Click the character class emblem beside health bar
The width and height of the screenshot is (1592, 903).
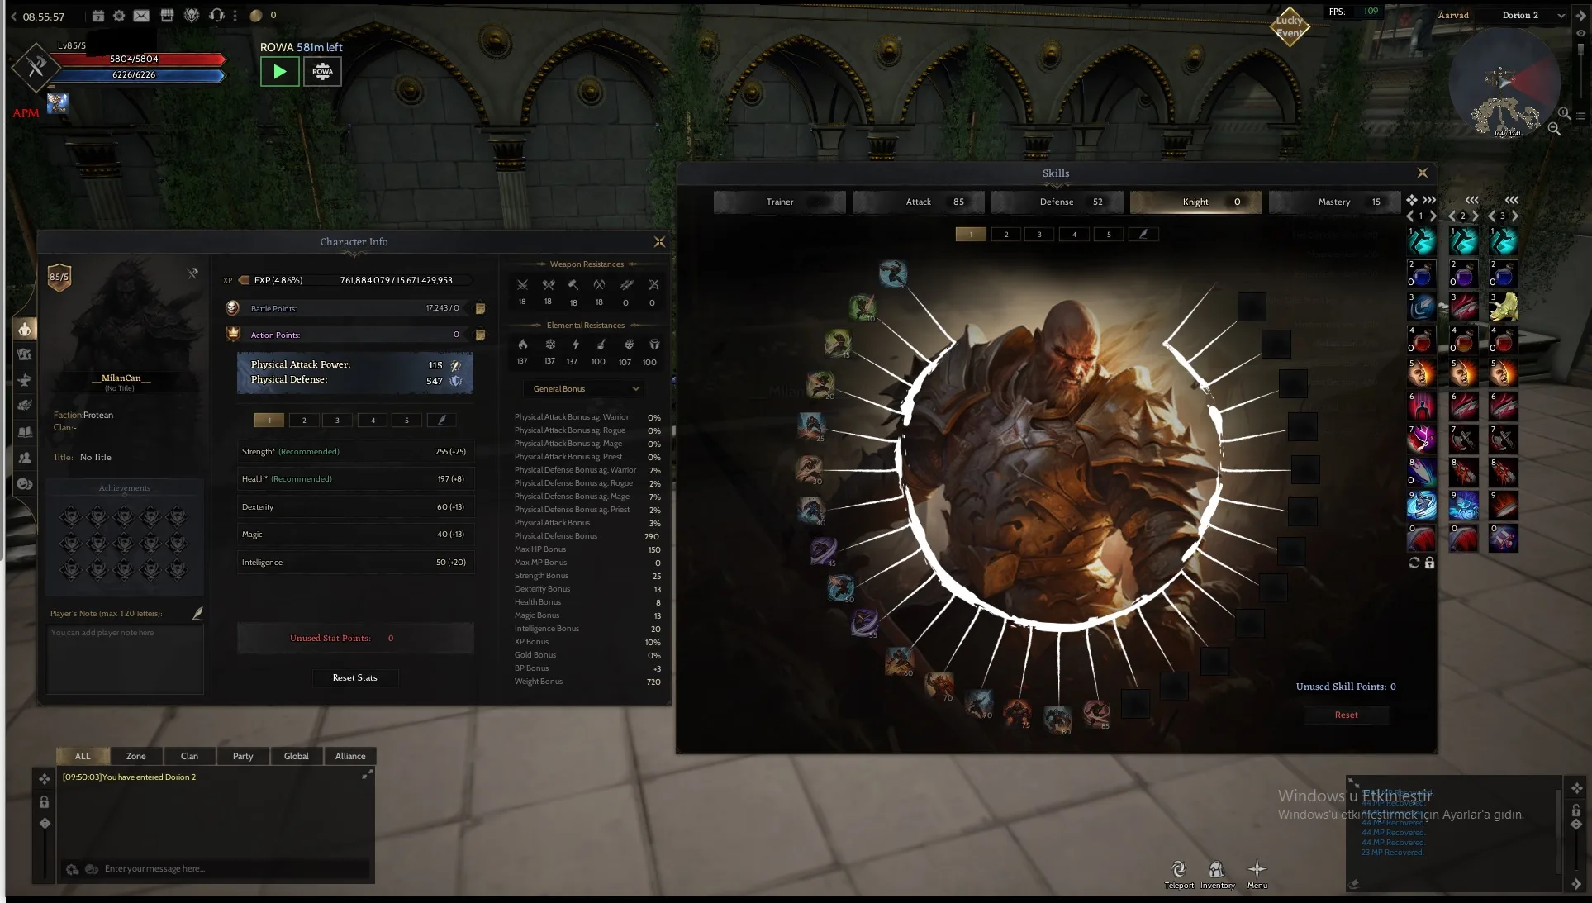point(36,66)
